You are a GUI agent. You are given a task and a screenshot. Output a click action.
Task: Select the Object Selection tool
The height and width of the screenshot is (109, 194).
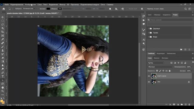(2, 28)
